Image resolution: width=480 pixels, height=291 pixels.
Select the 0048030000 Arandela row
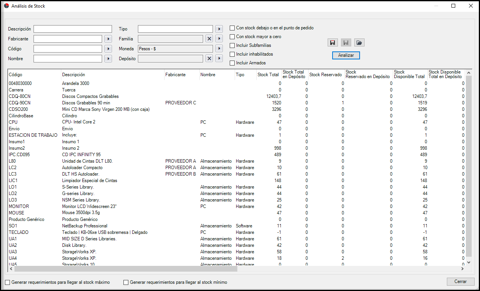236,83
